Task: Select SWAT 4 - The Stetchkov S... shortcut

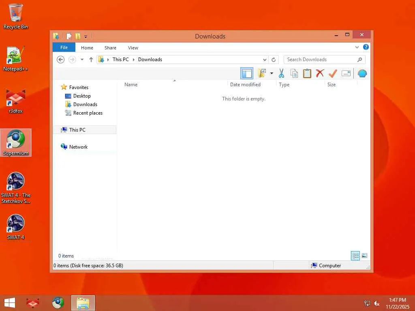Action: 16,188
